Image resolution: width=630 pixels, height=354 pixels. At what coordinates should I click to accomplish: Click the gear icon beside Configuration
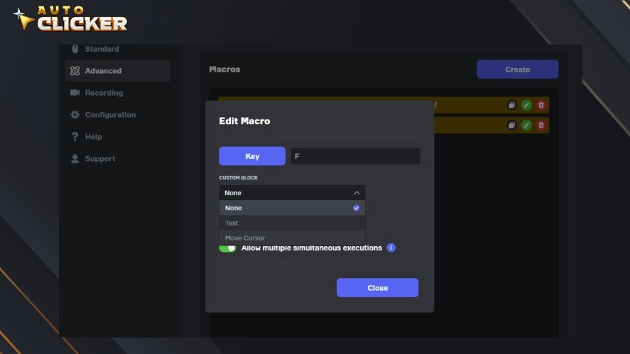(x=75, y=115)
